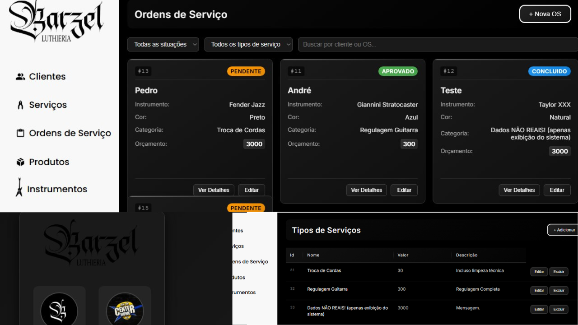Select the round Barzel monogram logo
Viewport: 578px width, 325px height.
coord(59,311)
